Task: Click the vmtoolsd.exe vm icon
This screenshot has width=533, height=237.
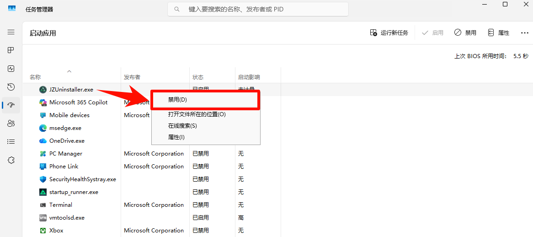Action: tap(43, 218)
